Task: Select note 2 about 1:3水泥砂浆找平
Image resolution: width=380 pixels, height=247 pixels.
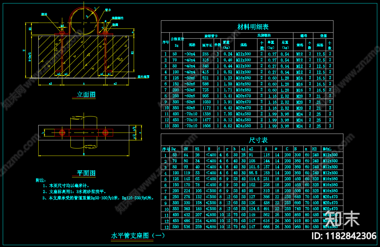Action: coord(75,192)
